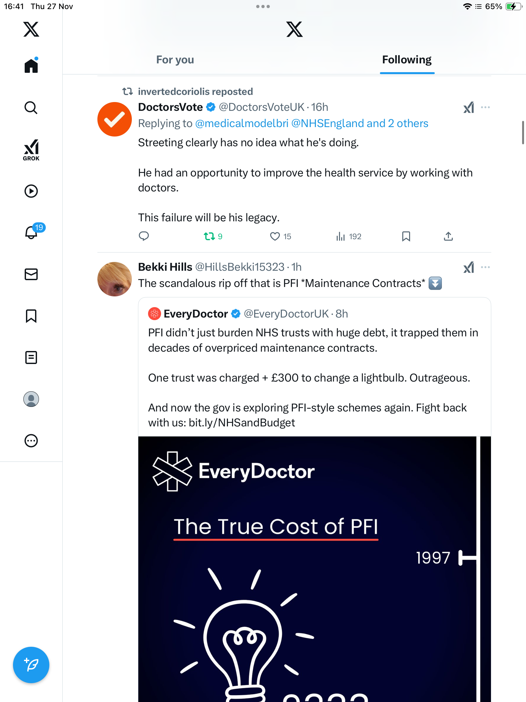526x702 pixels.
Task: Bookmark the DoctorsVote post
Action: tap(406, 236)
